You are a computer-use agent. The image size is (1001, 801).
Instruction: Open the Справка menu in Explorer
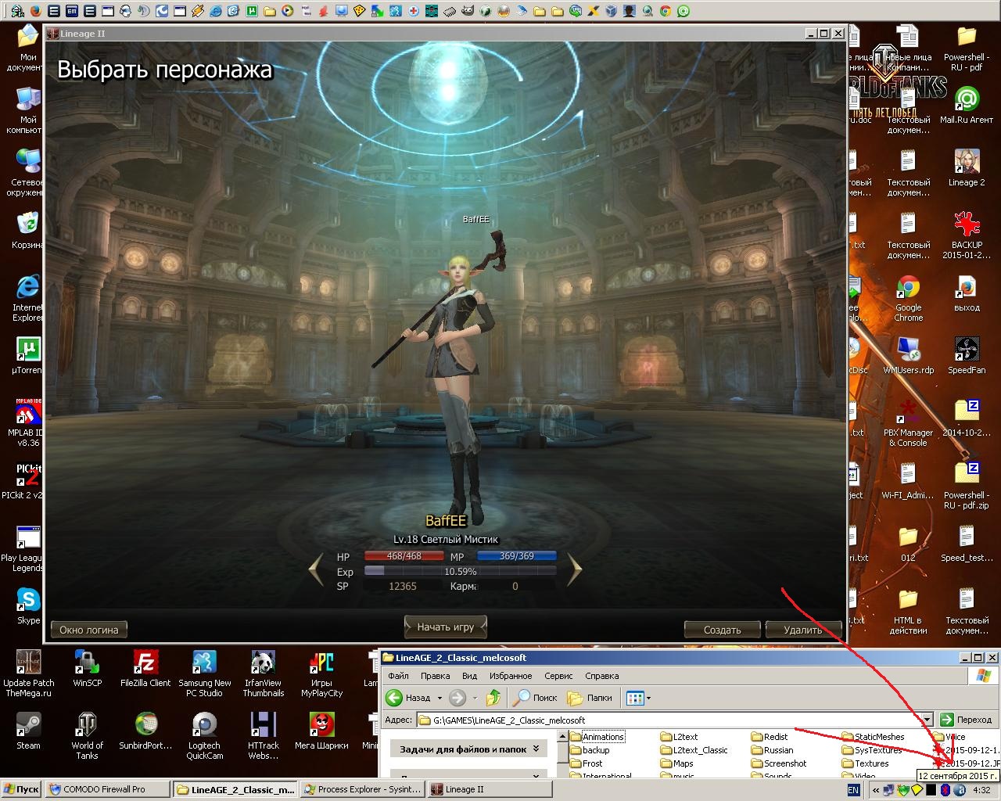coord(601,676)
